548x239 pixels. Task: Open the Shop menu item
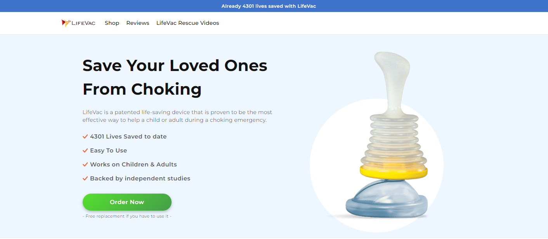(112, 23)
